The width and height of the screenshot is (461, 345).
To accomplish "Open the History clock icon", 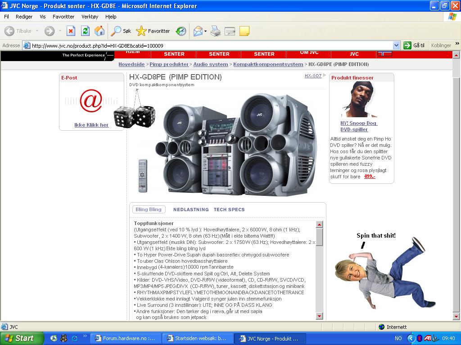I will pos(181,31).
